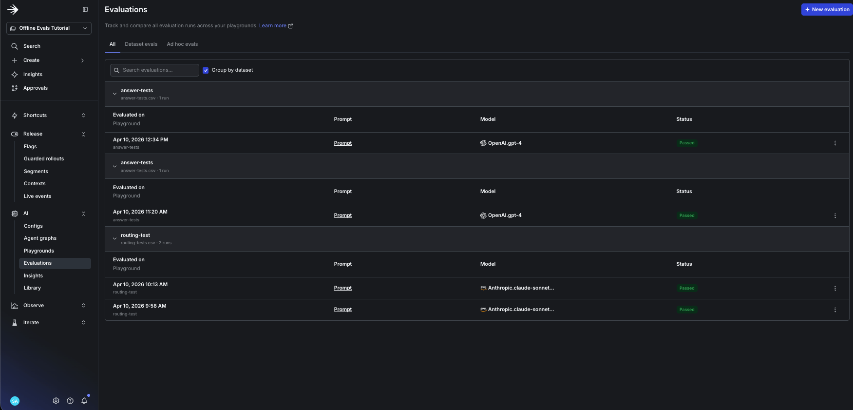The width and height of the screenshot is (853, 410).
Task: Select the All tab
Action: 113,44
